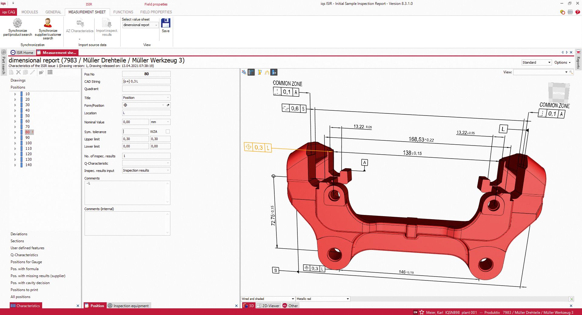This screenshot has width=582, height=315.
Task: Change the Metallic red material color selector
Action: tap(348, 299)
